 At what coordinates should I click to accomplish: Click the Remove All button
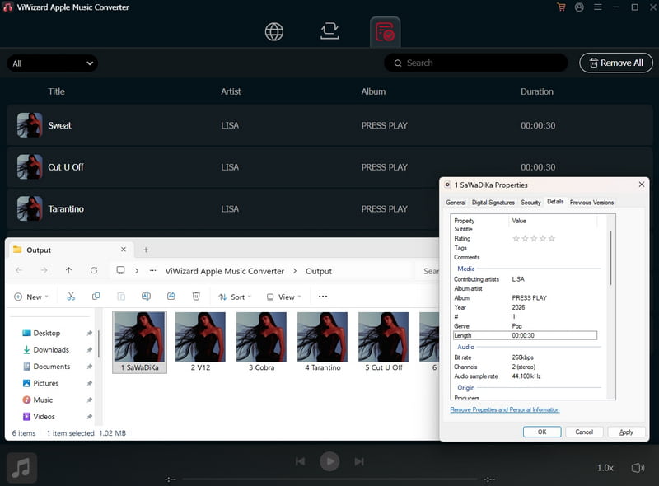616,63
